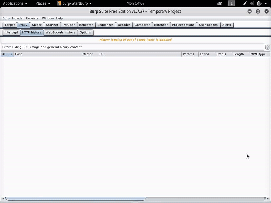Click the network connection icon in top bar
The image size is (271, 203).
click(245, 3)
